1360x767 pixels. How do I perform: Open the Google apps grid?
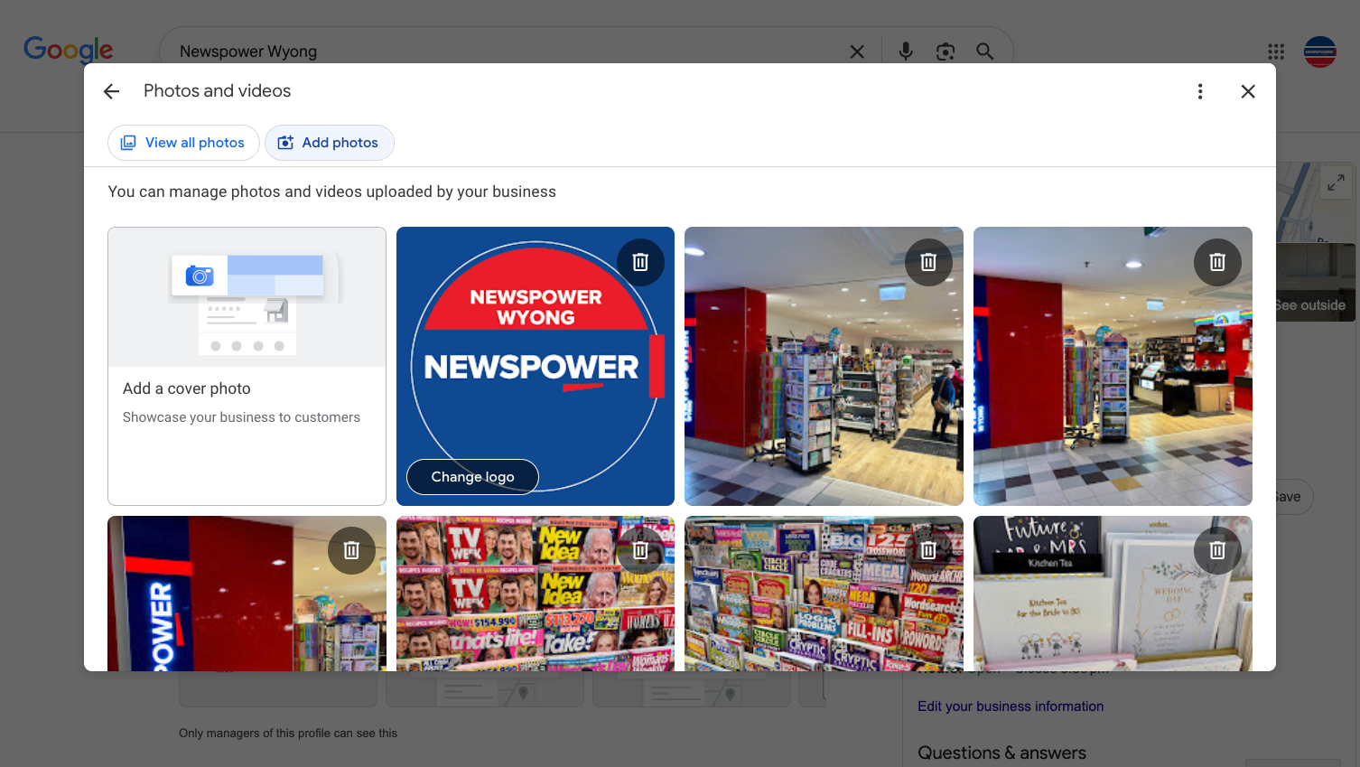click(1276, 51)
